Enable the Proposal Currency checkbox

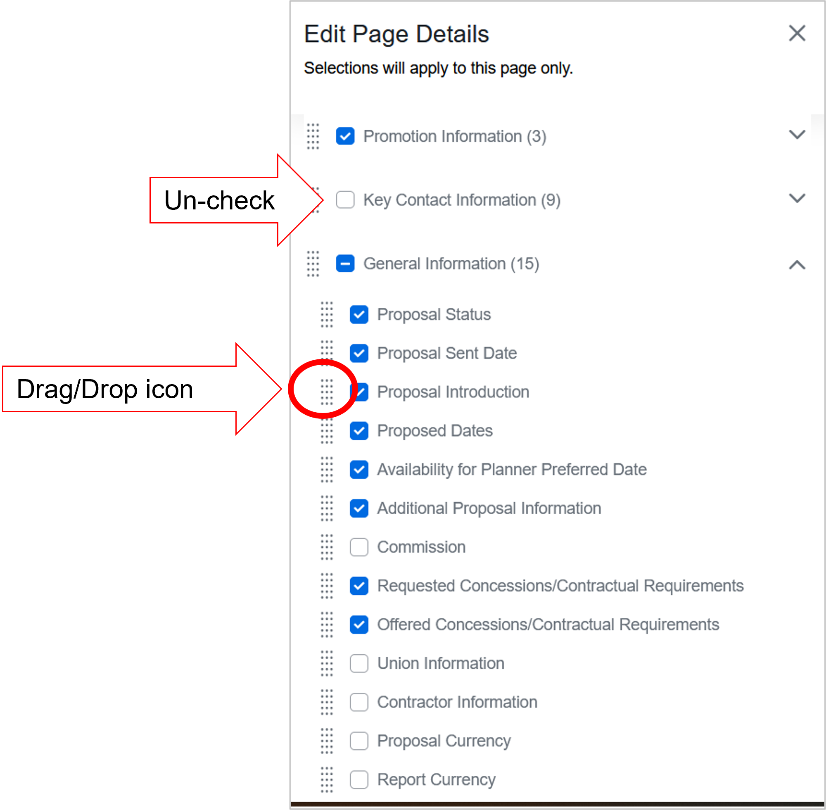(358, 741)
